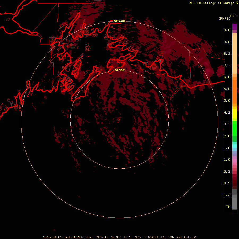Click the -1.3 legend value label
Screen dimensions: 239x239
coord(226,195)
